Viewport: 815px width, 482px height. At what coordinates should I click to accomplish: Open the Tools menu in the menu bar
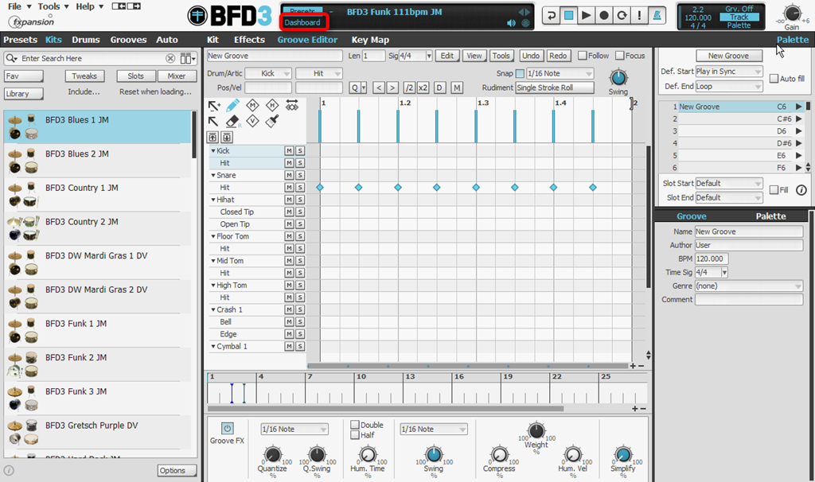pos(50,6)
